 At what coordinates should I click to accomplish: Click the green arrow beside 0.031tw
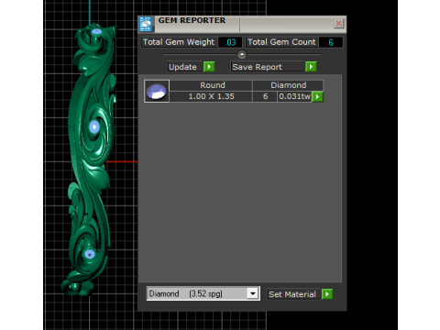coord(317,96)
